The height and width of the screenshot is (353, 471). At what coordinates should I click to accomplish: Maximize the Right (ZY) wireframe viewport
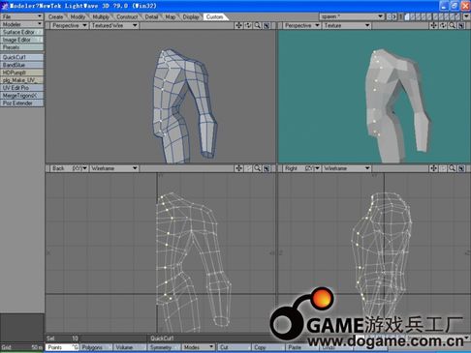(x=461, y=168)
